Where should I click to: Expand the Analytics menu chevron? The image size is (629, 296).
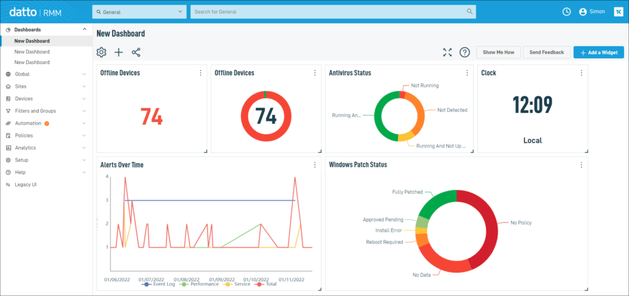[x=84, y=147]
